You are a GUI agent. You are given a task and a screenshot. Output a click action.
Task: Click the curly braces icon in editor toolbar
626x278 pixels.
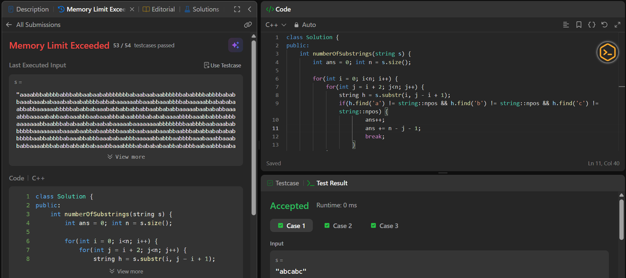592,24
